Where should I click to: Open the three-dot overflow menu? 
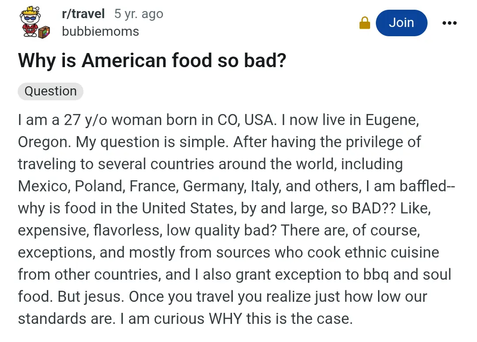click(449, 23)
